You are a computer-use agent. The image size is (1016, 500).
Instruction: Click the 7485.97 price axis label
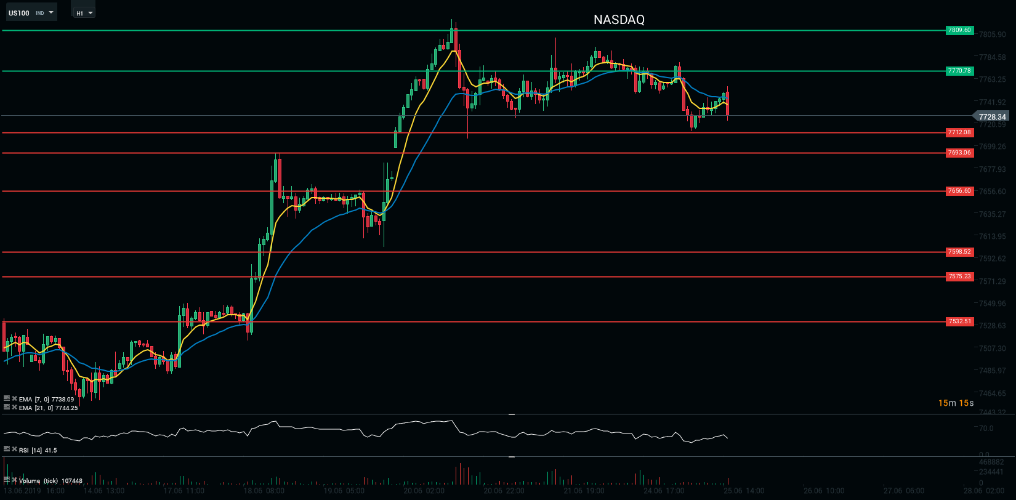[993, 371]
